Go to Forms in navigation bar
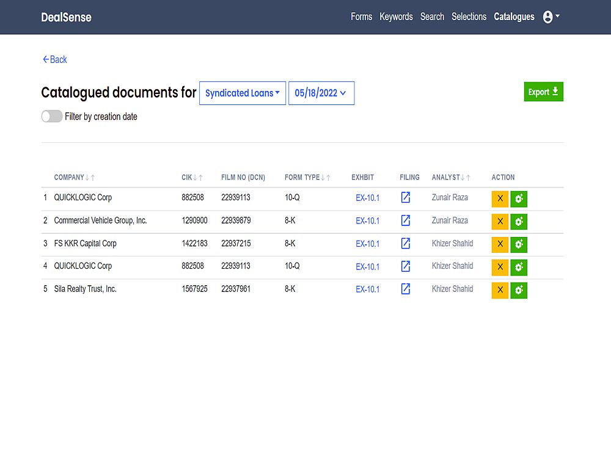Screen dimensions: 611x458 coord(361,16)
